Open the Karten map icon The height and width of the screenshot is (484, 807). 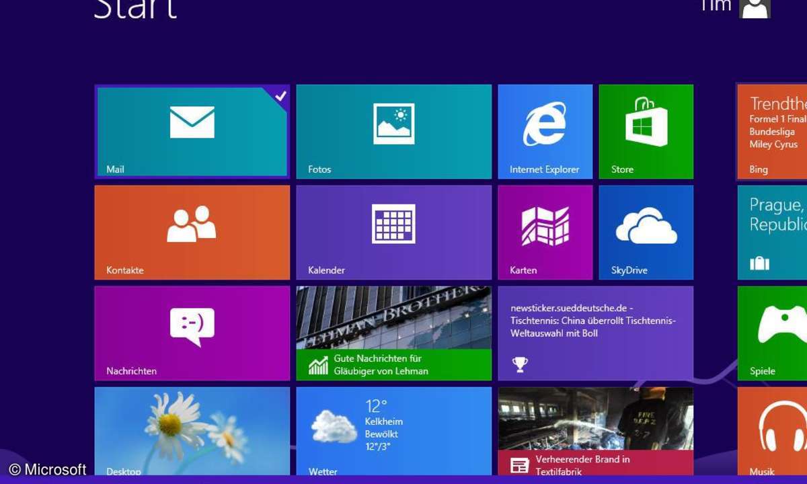pos(545,226)
